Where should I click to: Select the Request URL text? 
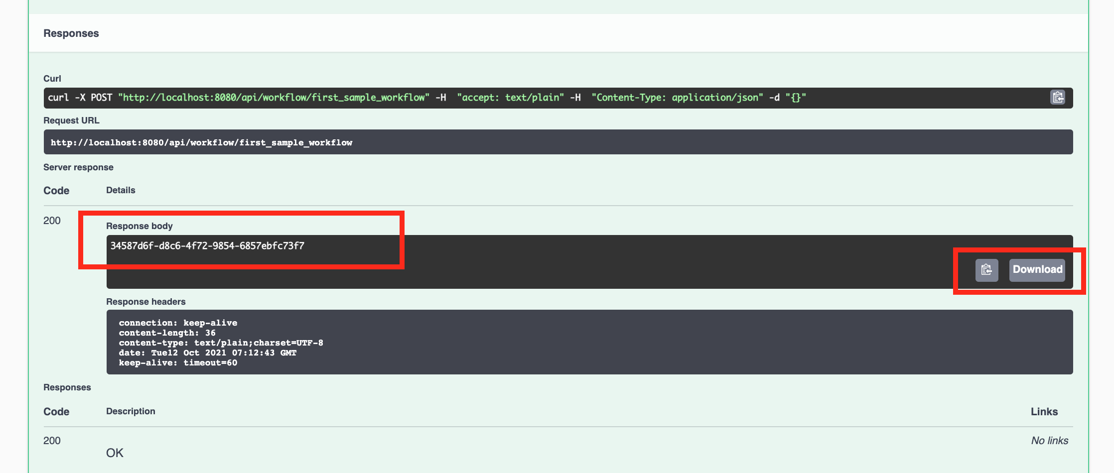coord(201,143)
